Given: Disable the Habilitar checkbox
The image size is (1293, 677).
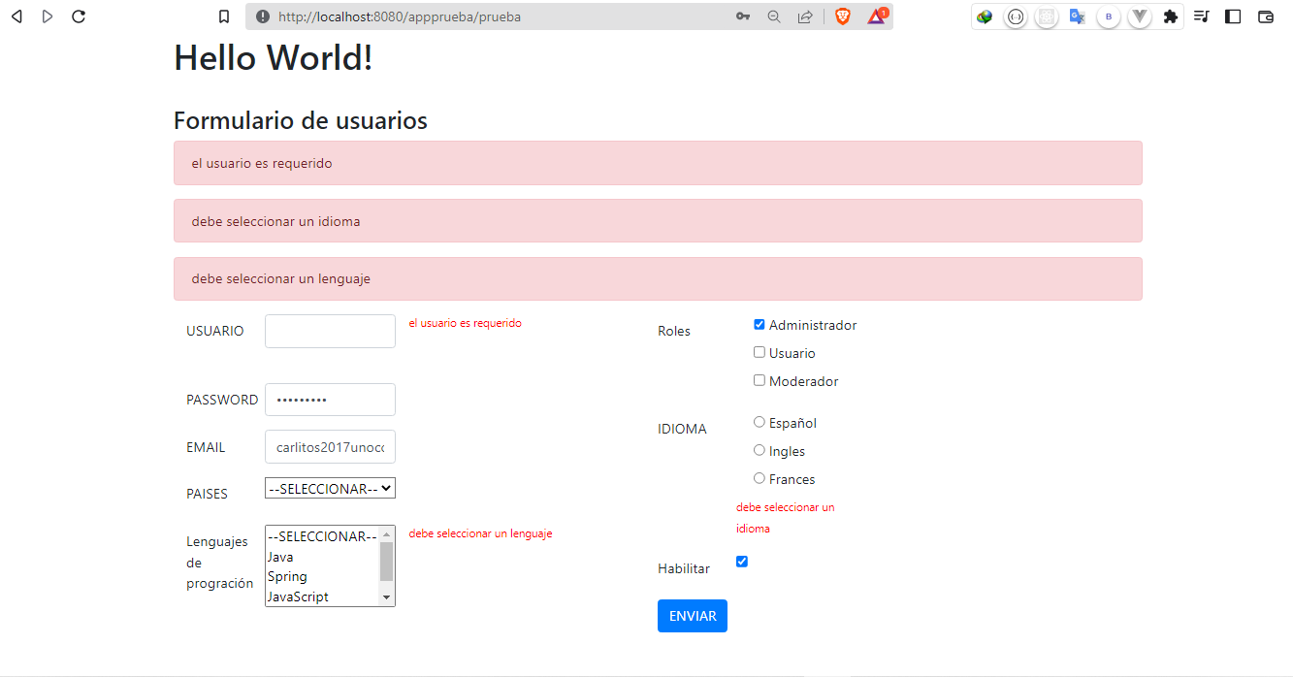Looking at the screenshot, I should pos(741,561).
